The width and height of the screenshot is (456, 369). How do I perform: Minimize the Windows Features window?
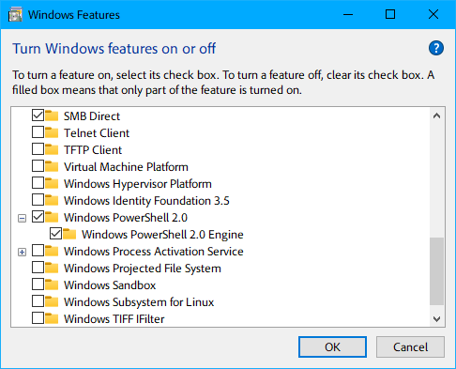coord(348,14)
